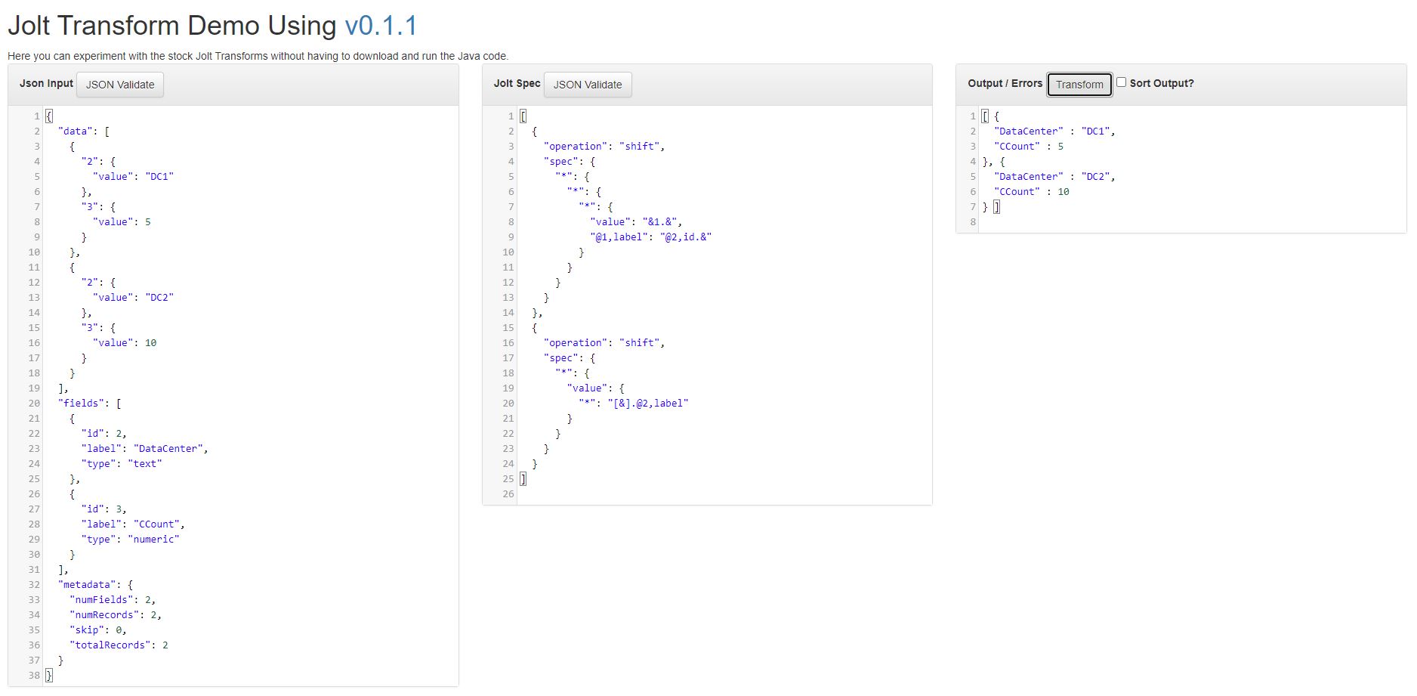This screenshot has width=1417, height=696.
Task: Click "numRecords": 2 line
Action: tap(116, 614)
